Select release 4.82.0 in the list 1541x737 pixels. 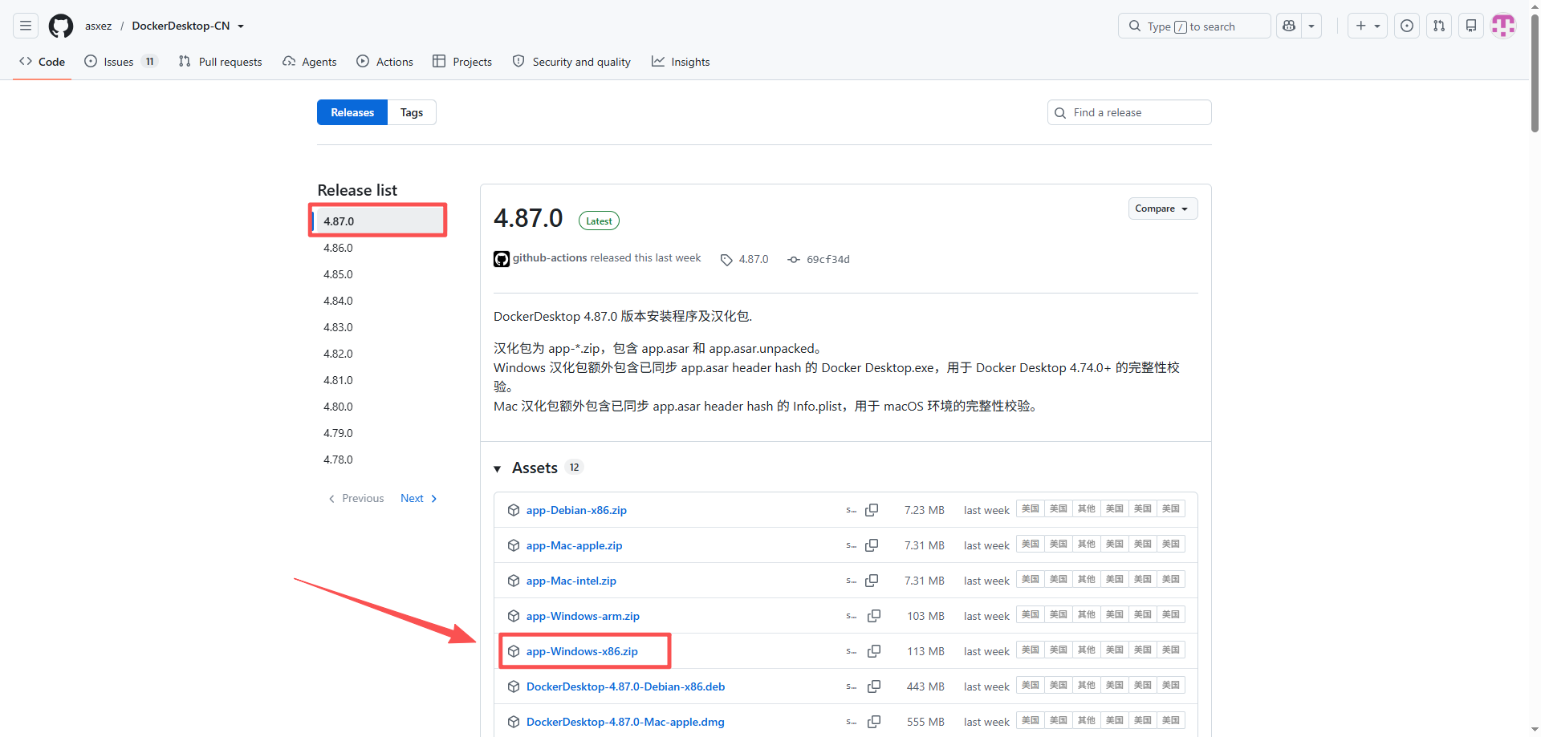[338, 354]
